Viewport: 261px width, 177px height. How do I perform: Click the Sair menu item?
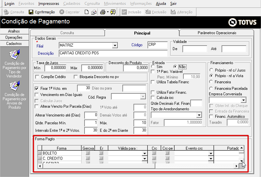coord(173,4)
